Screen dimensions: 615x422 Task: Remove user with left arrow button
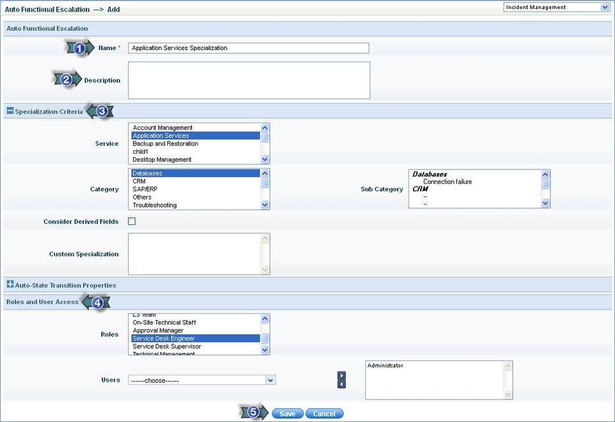tap(341, 384)
